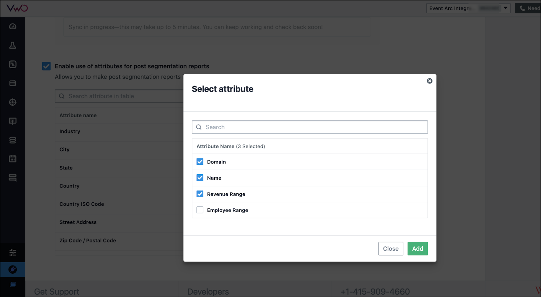Click the State attribute row

tap(119, 168)
